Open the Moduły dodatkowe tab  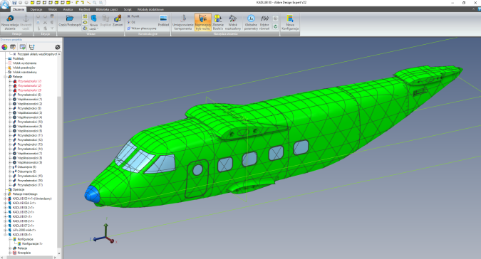pos(150,9)
